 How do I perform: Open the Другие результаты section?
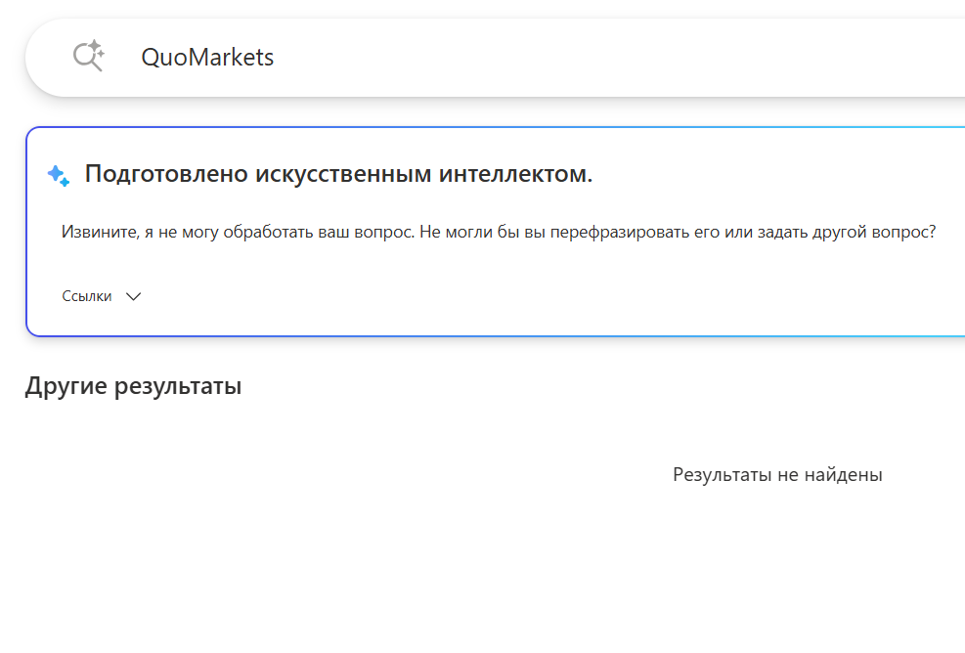pos(132,385)
